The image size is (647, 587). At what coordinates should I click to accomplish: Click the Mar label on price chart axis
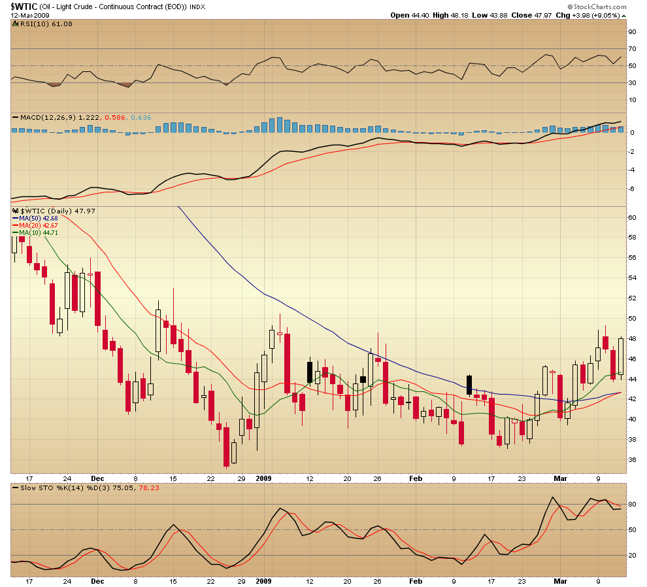(560, 478)
